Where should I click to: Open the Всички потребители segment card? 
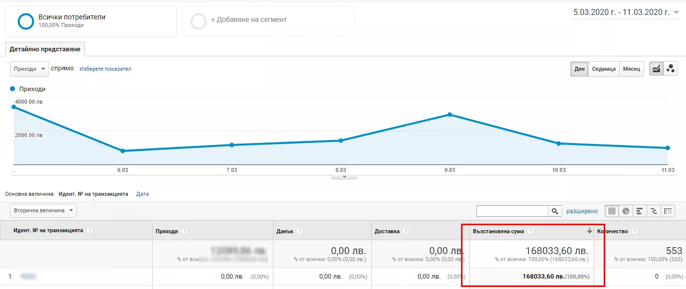pyautogui.click(x=91, y=21)
